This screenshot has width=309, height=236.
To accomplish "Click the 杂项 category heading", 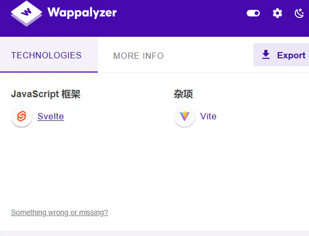I will [183, 94].
